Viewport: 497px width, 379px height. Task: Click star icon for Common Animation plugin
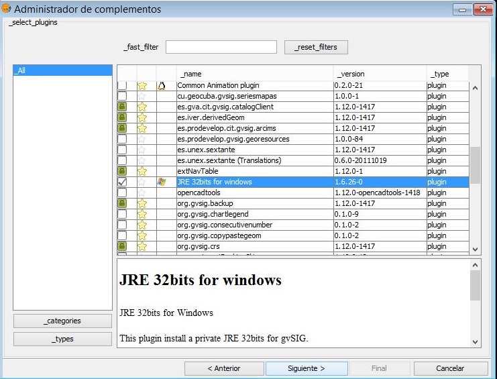pos(142,86)
